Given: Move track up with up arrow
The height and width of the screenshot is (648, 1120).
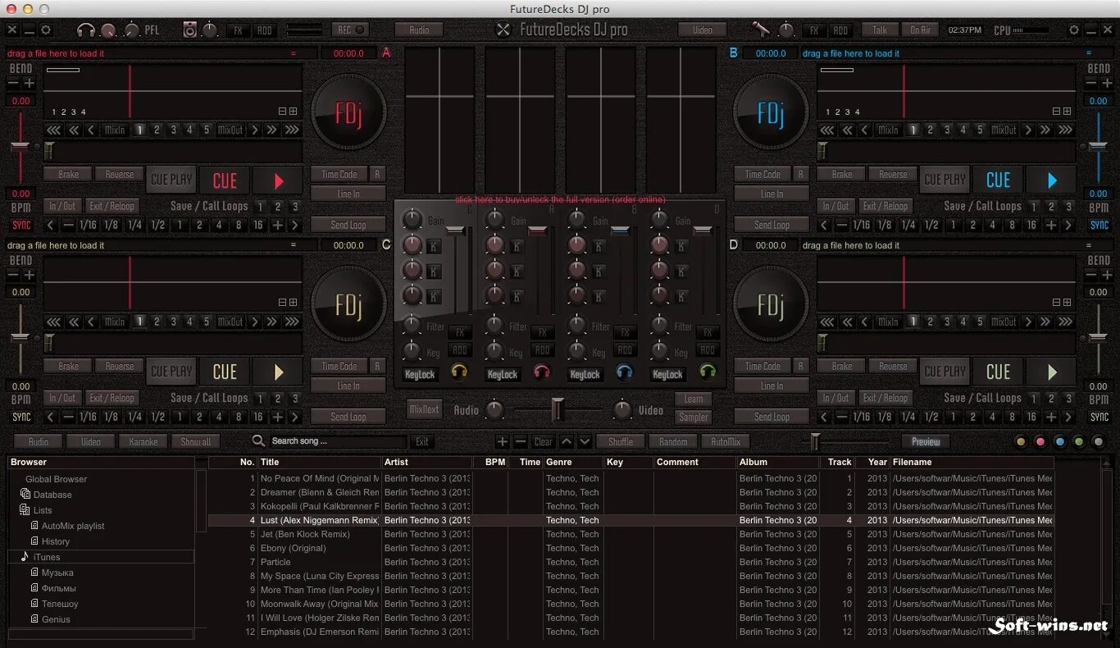Looking at the screenshot, I should tap(567, 441).
